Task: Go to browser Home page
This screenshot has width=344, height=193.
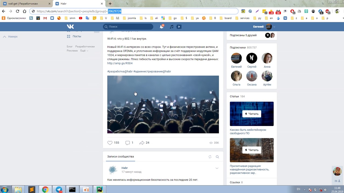Action: click(24, 11)
